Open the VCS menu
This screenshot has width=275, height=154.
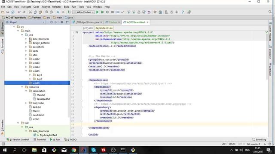click(x=89, y=7)
